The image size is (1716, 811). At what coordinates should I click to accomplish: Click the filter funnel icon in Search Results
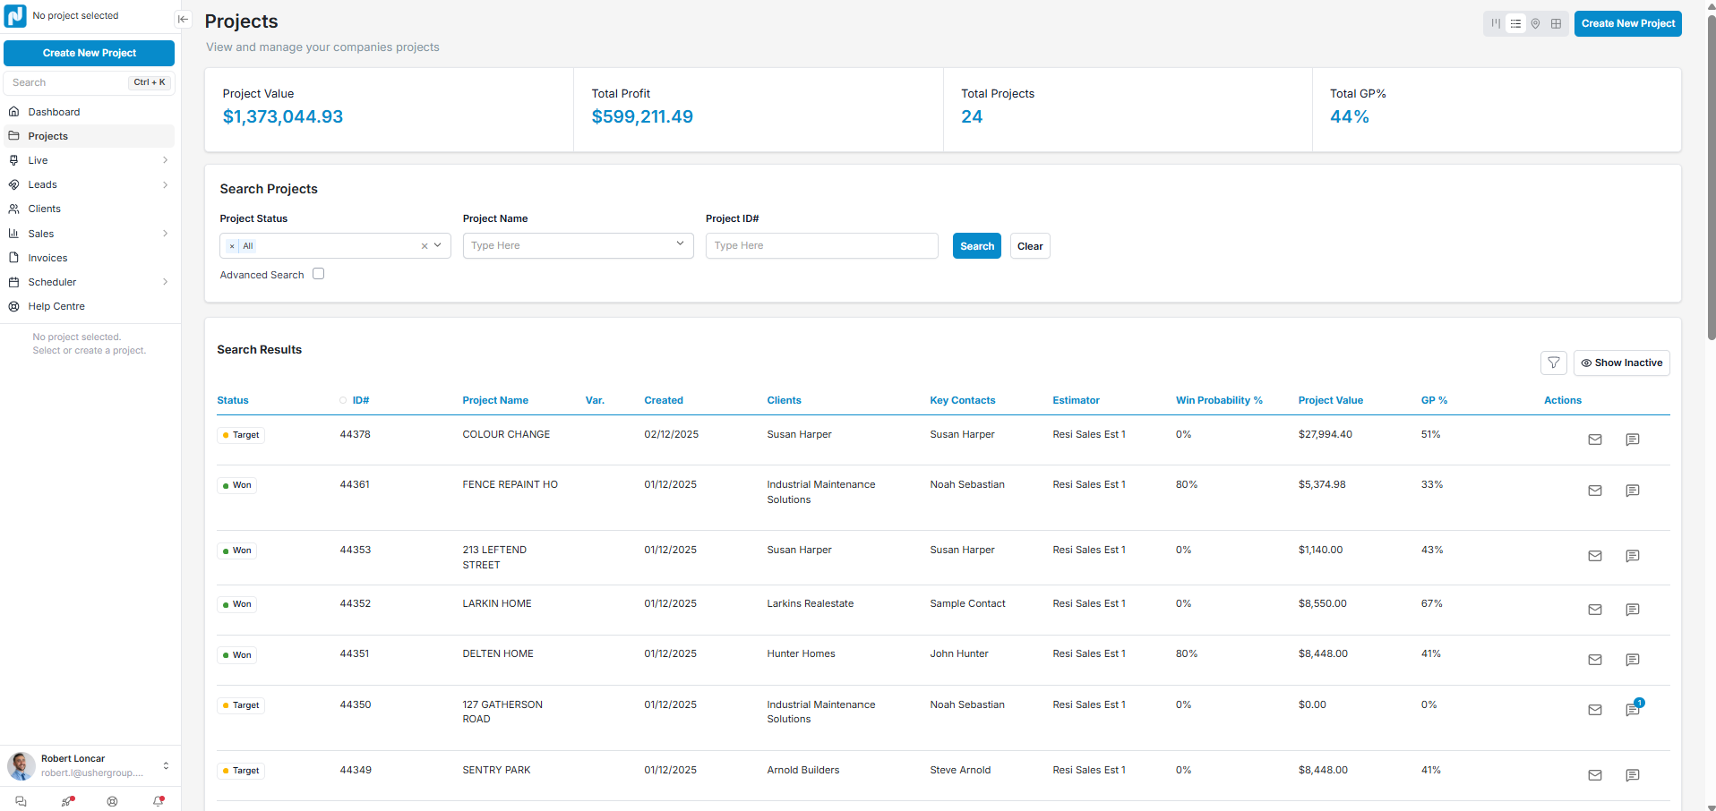1553,363
